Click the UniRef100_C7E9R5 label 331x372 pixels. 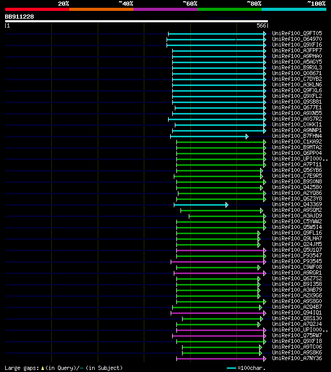297,176
